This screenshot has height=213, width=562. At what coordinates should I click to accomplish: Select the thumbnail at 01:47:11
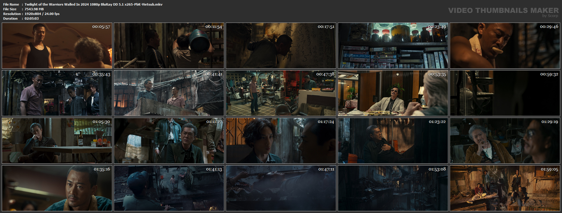(281, 188)
